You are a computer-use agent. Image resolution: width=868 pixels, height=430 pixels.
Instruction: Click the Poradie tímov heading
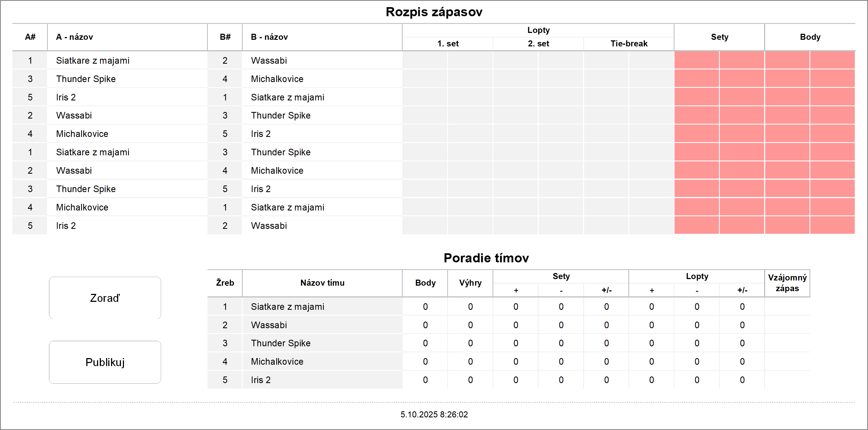pyautogui.click(x=486, y=258)
